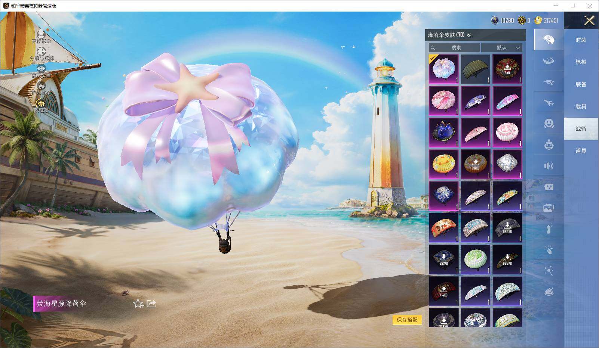The image size is (599, 348).
Task: Open the picture gallery category icon
Action: point(549,208)
